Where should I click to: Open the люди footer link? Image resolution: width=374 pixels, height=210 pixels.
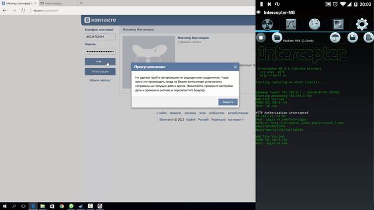[203, 113]
